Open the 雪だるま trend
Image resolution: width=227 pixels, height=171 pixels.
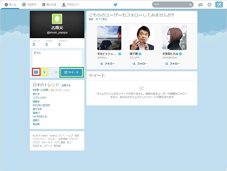pos(37,109)
